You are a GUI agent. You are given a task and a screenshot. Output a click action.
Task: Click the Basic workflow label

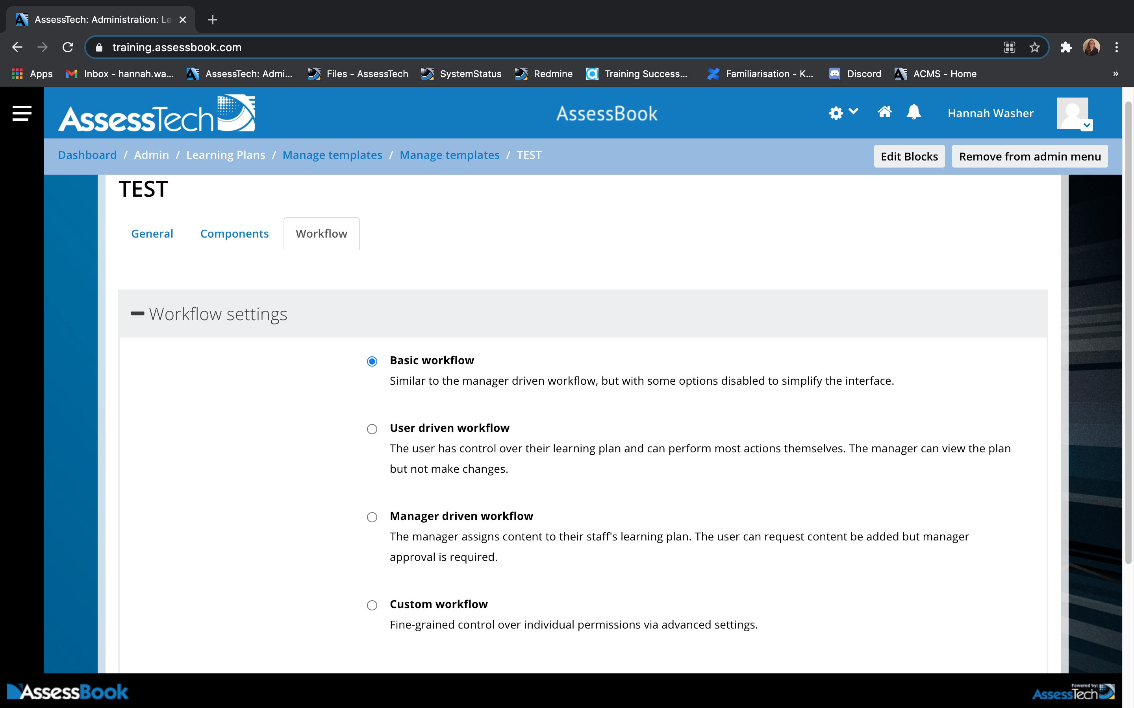[432, 360]
